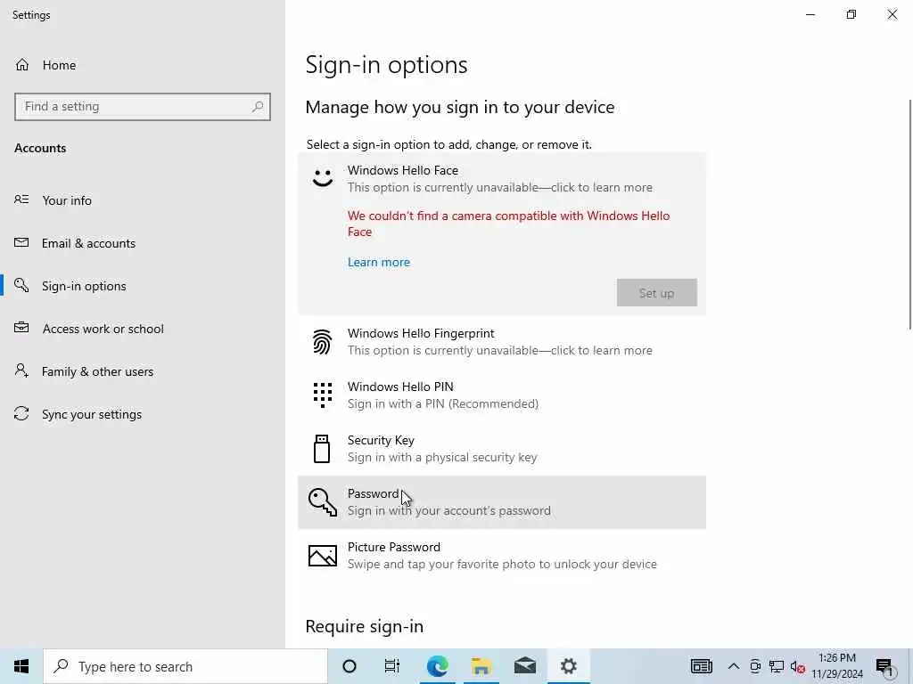Click the Password key icon in the list
The width and height of the screenshot is (913, 684).
[x=323, y=502]
